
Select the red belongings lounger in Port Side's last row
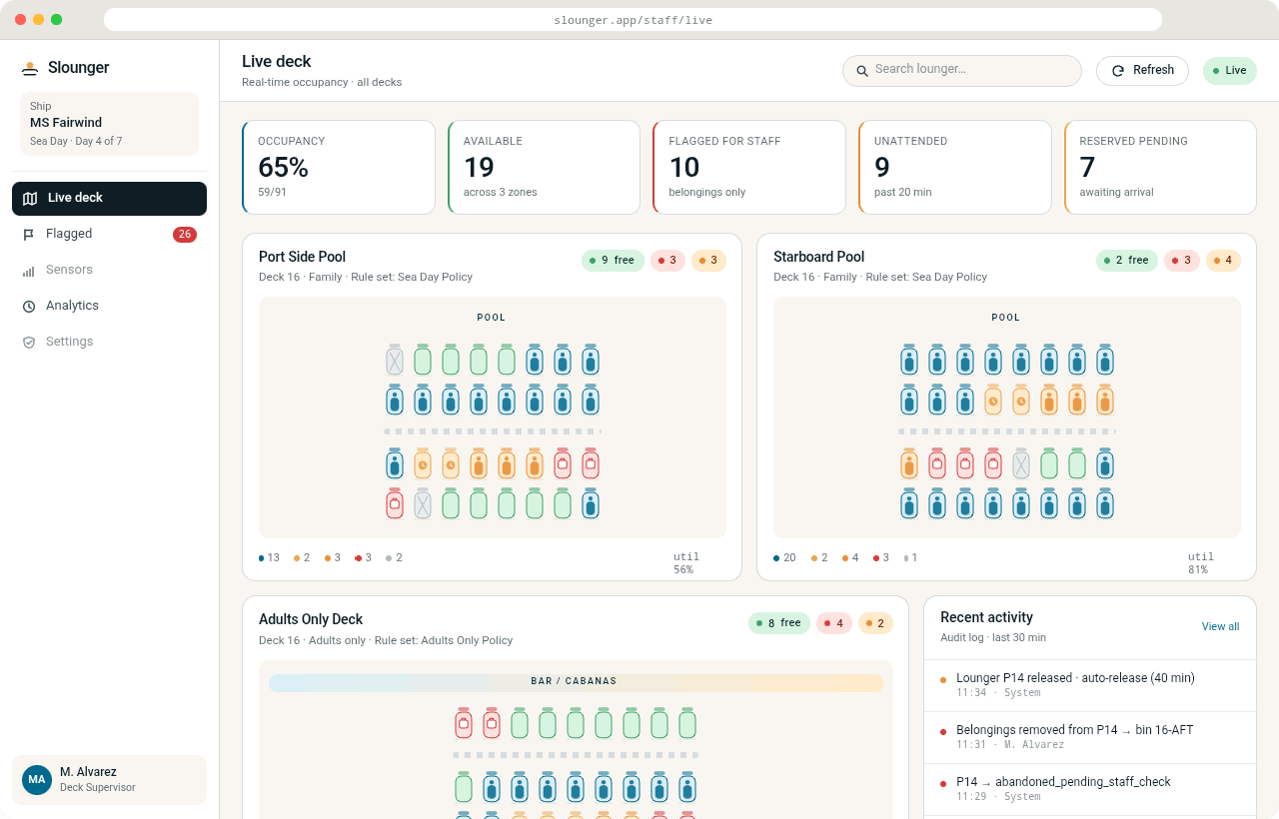395,503
